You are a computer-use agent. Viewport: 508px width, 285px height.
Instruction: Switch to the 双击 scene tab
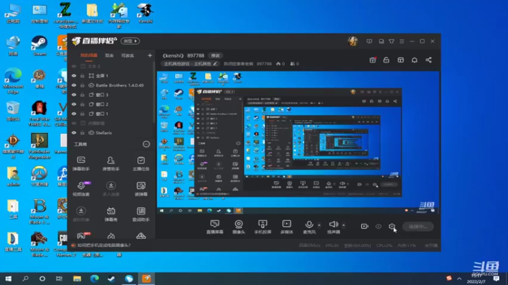109,56
